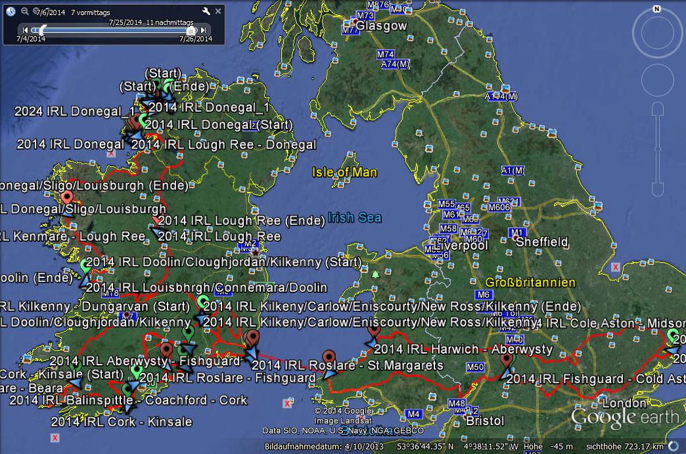
Task: Close the time slider panel
Action: 219,11
